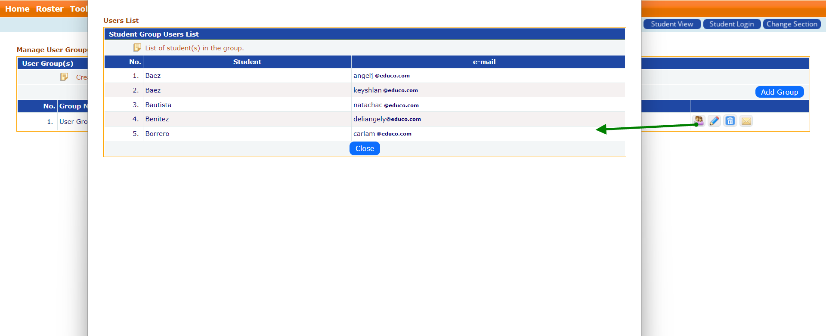Open the partially hidden Tools menu
826x336 pixels.
[78, 9]
